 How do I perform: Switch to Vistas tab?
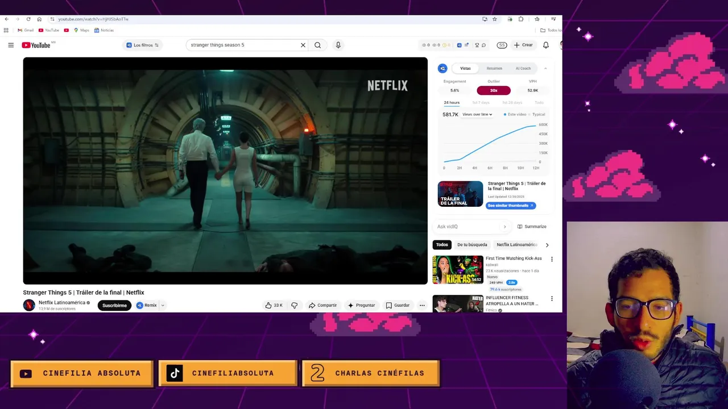point(465,68)
